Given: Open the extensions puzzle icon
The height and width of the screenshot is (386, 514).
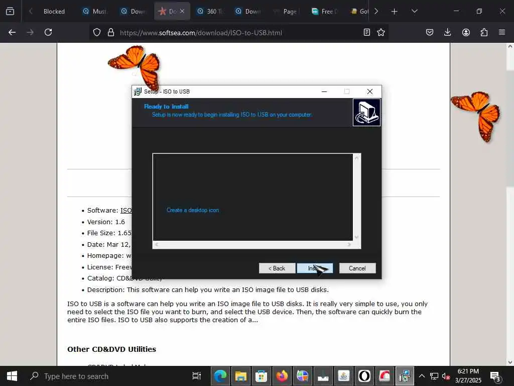Looking at the screenshot, I should 484,32.
